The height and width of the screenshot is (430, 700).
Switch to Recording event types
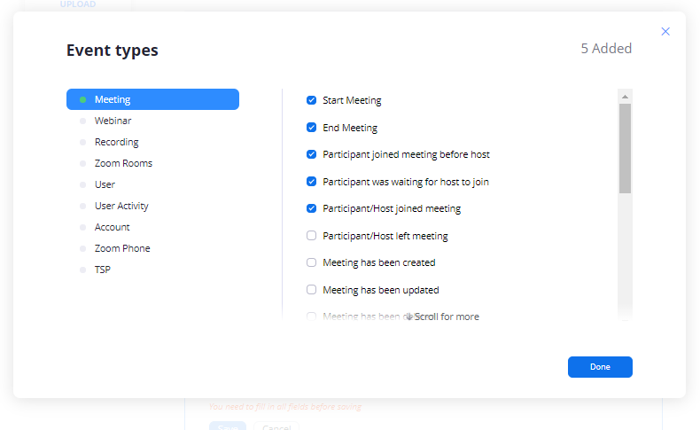click(x=116, y=142)
